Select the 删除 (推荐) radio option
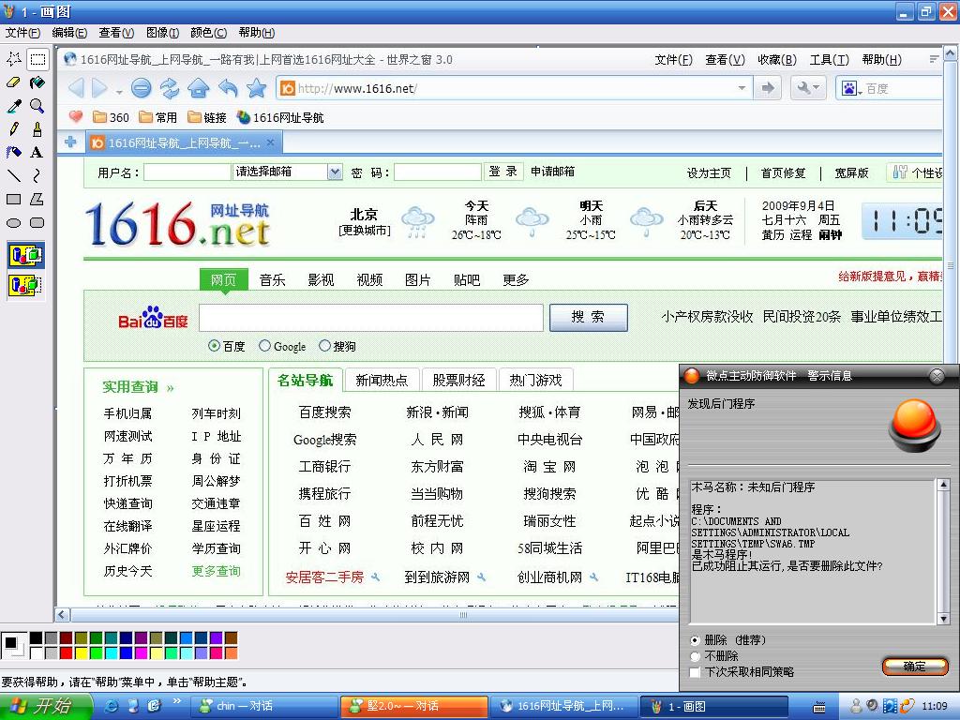The width and height of the screenshot is (960, 720). pyautogui.click(x=695, y=640)
